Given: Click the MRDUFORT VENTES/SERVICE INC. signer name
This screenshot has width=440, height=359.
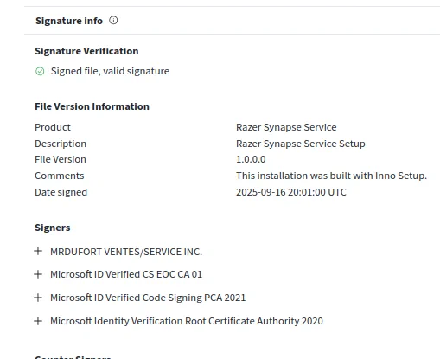Looking at the screenshot, I should click(x=126, y=252).
